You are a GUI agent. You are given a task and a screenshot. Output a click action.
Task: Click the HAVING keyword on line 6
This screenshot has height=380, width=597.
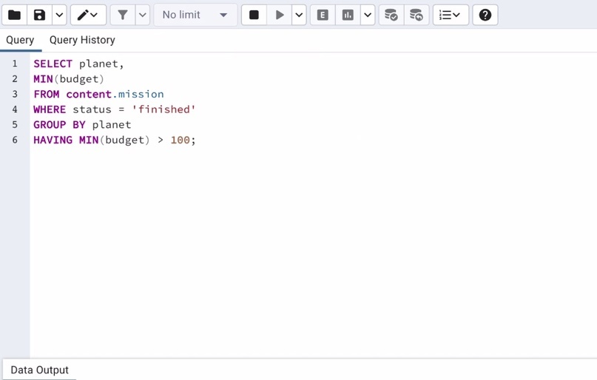pyautogui.click(x=53, y=140)
